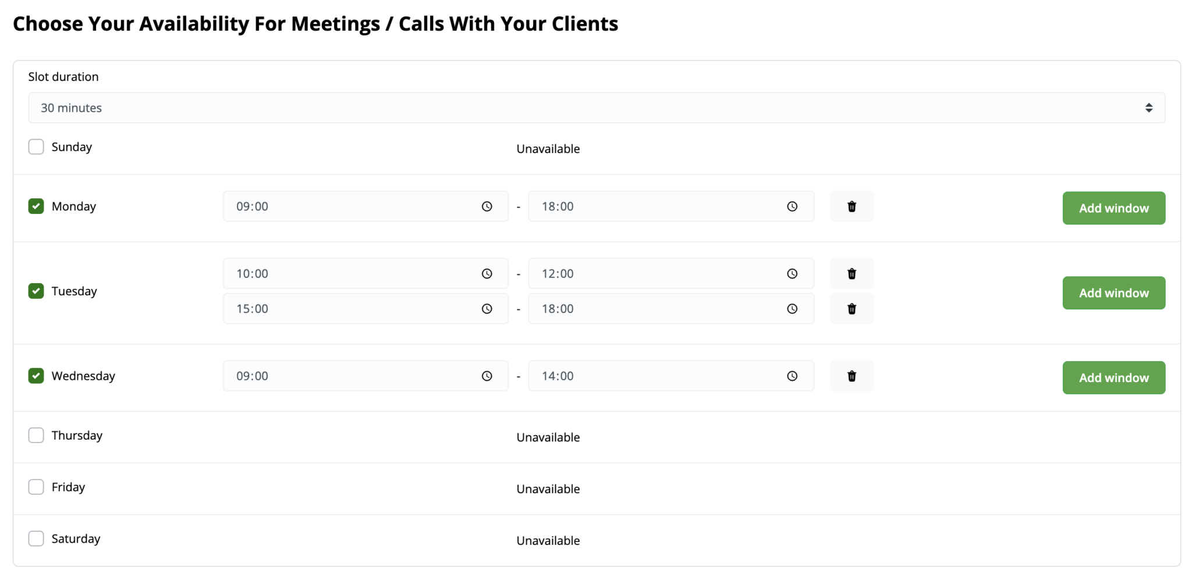Viewport: 1192px width, 578px height.
Task: Open the Slot duration dropdown
Action: pyautogui.click(x=597, y=108)
